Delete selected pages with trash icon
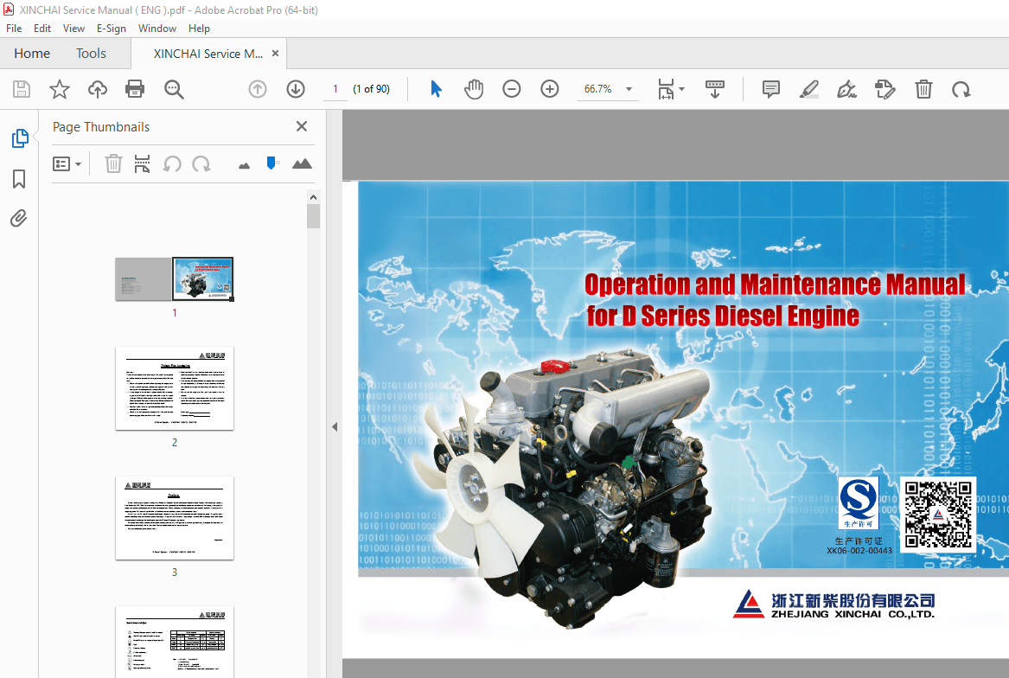The width and height of the screenshot is (1009, 678). 113,163
